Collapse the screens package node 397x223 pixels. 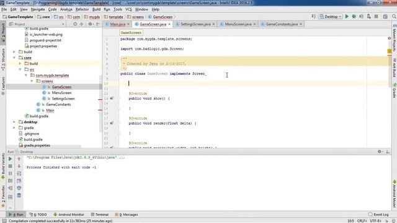32,81
